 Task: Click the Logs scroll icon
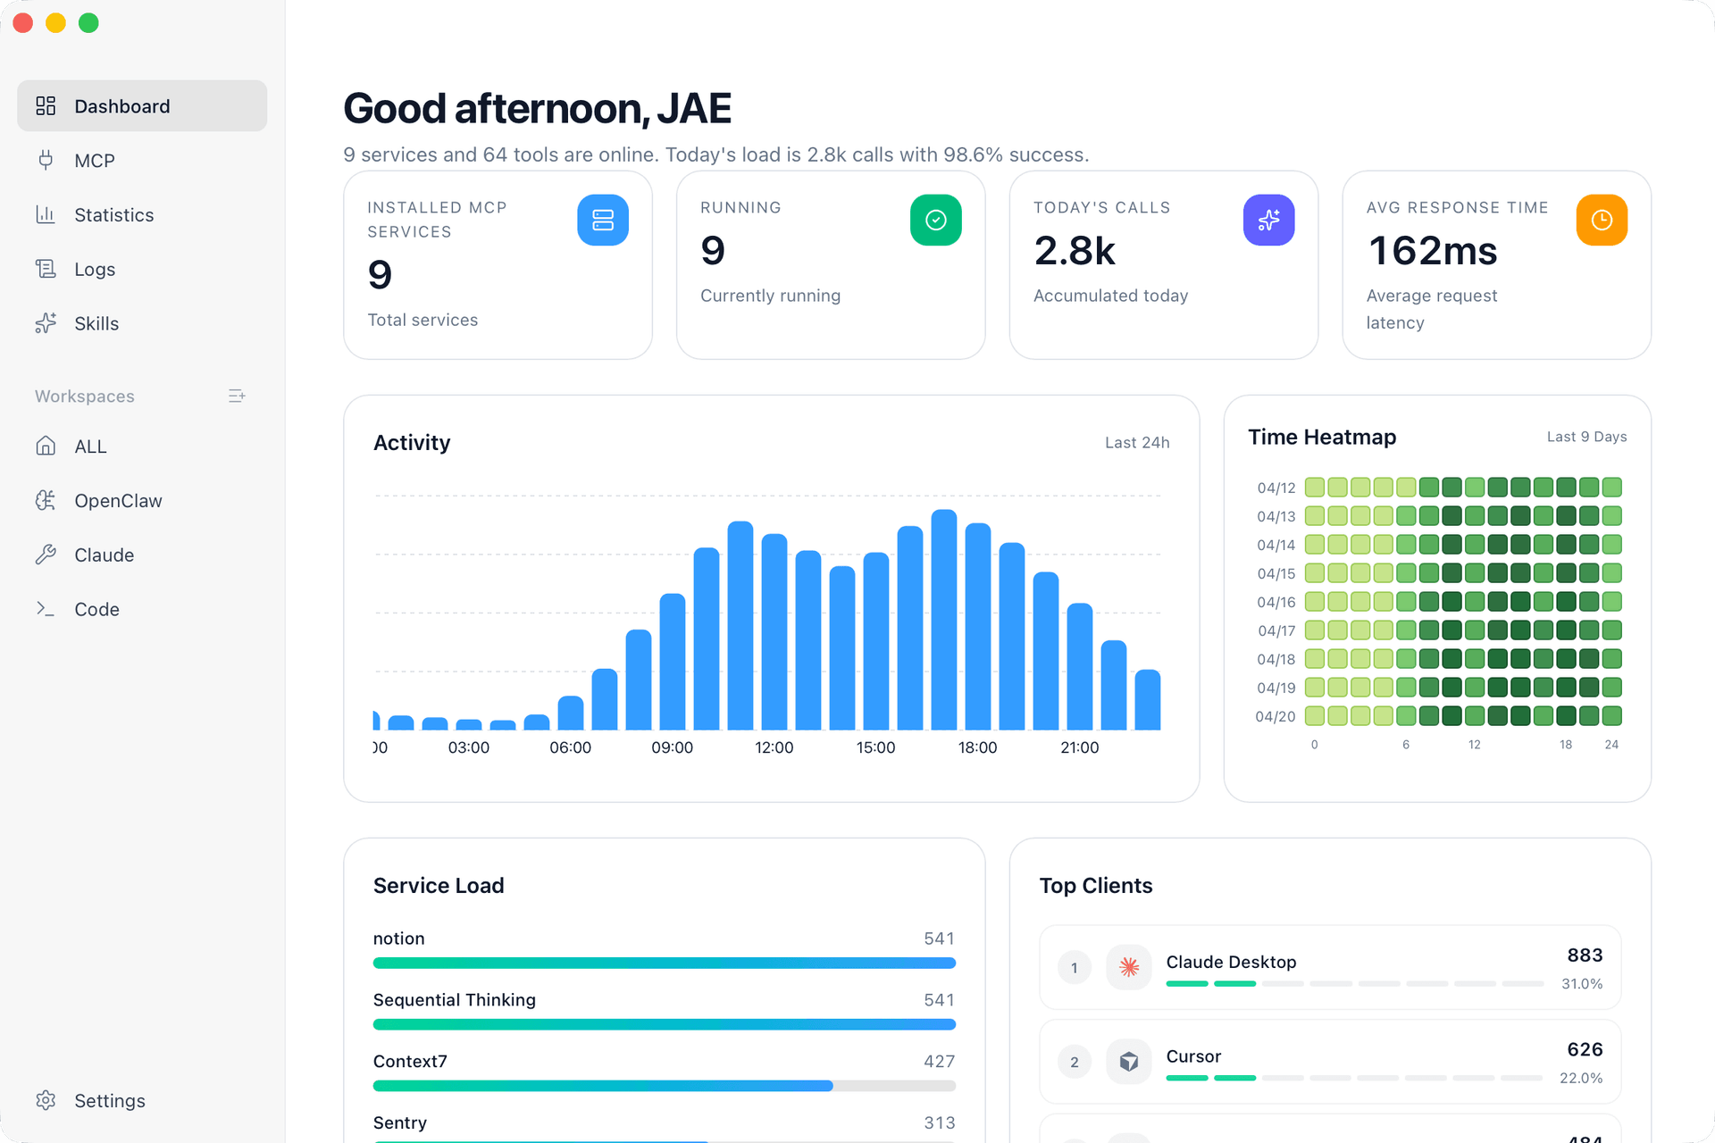point(46,270)
